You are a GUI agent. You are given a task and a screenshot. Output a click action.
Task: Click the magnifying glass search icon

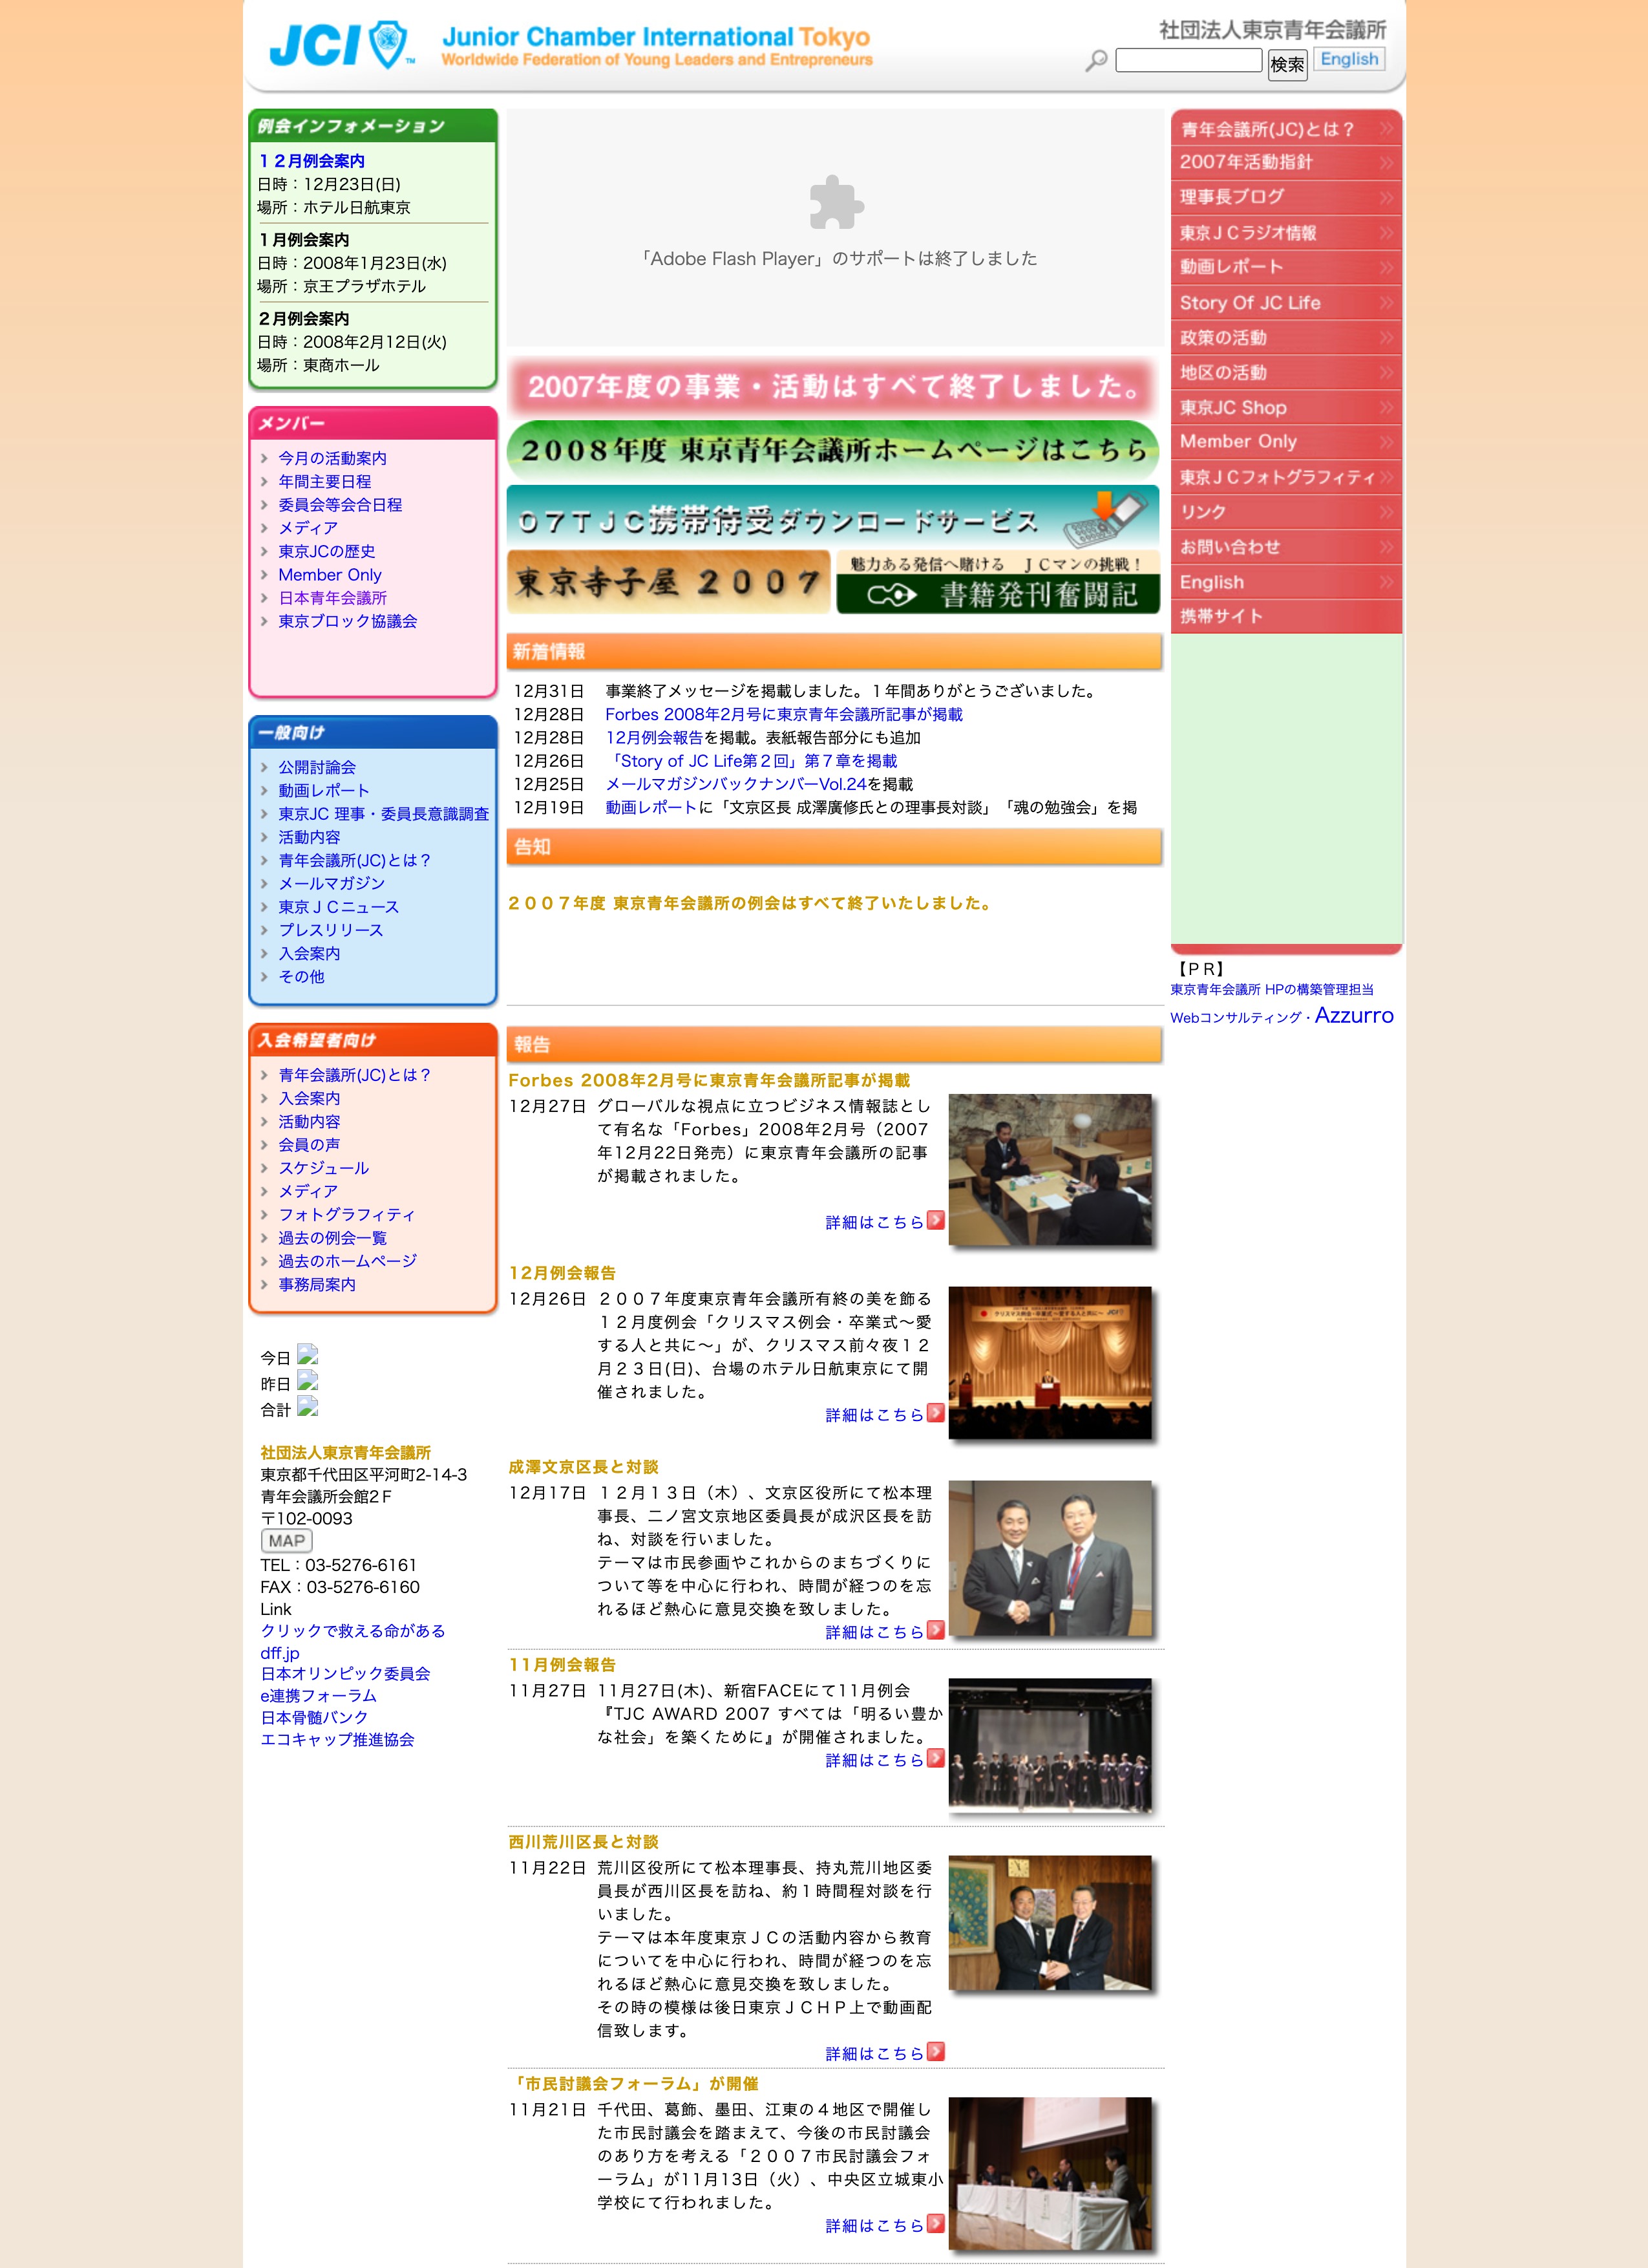[1096, 61]
